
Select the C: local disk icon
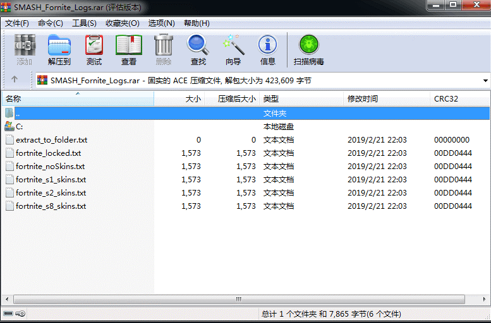coord(9,127)
